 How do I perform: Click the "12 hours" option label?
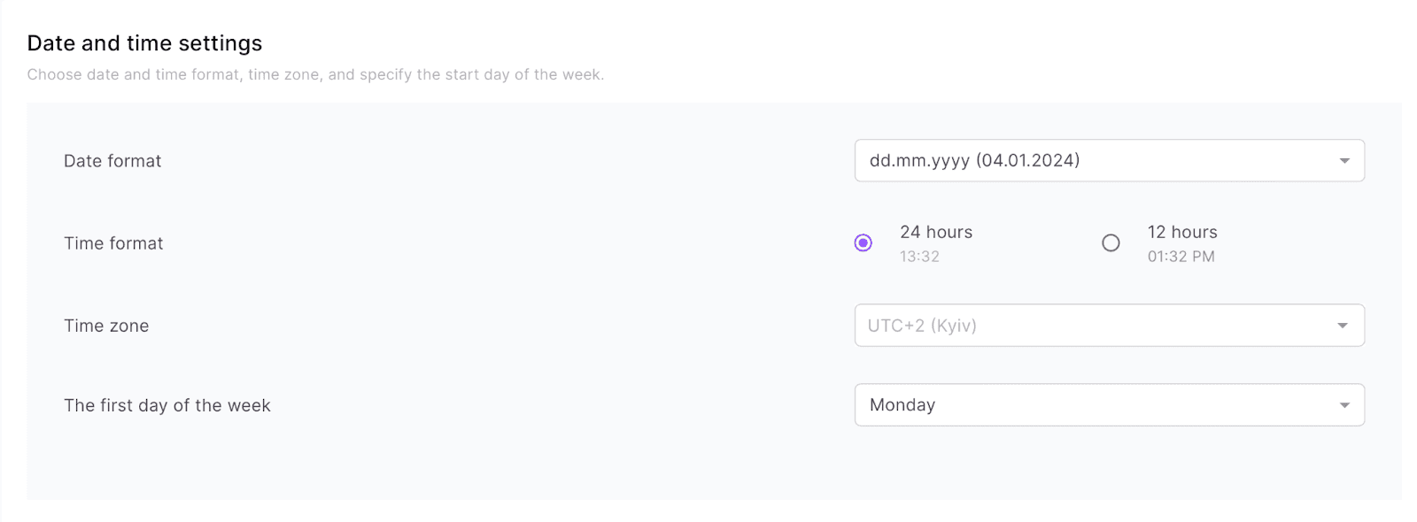pos(1182,232)
